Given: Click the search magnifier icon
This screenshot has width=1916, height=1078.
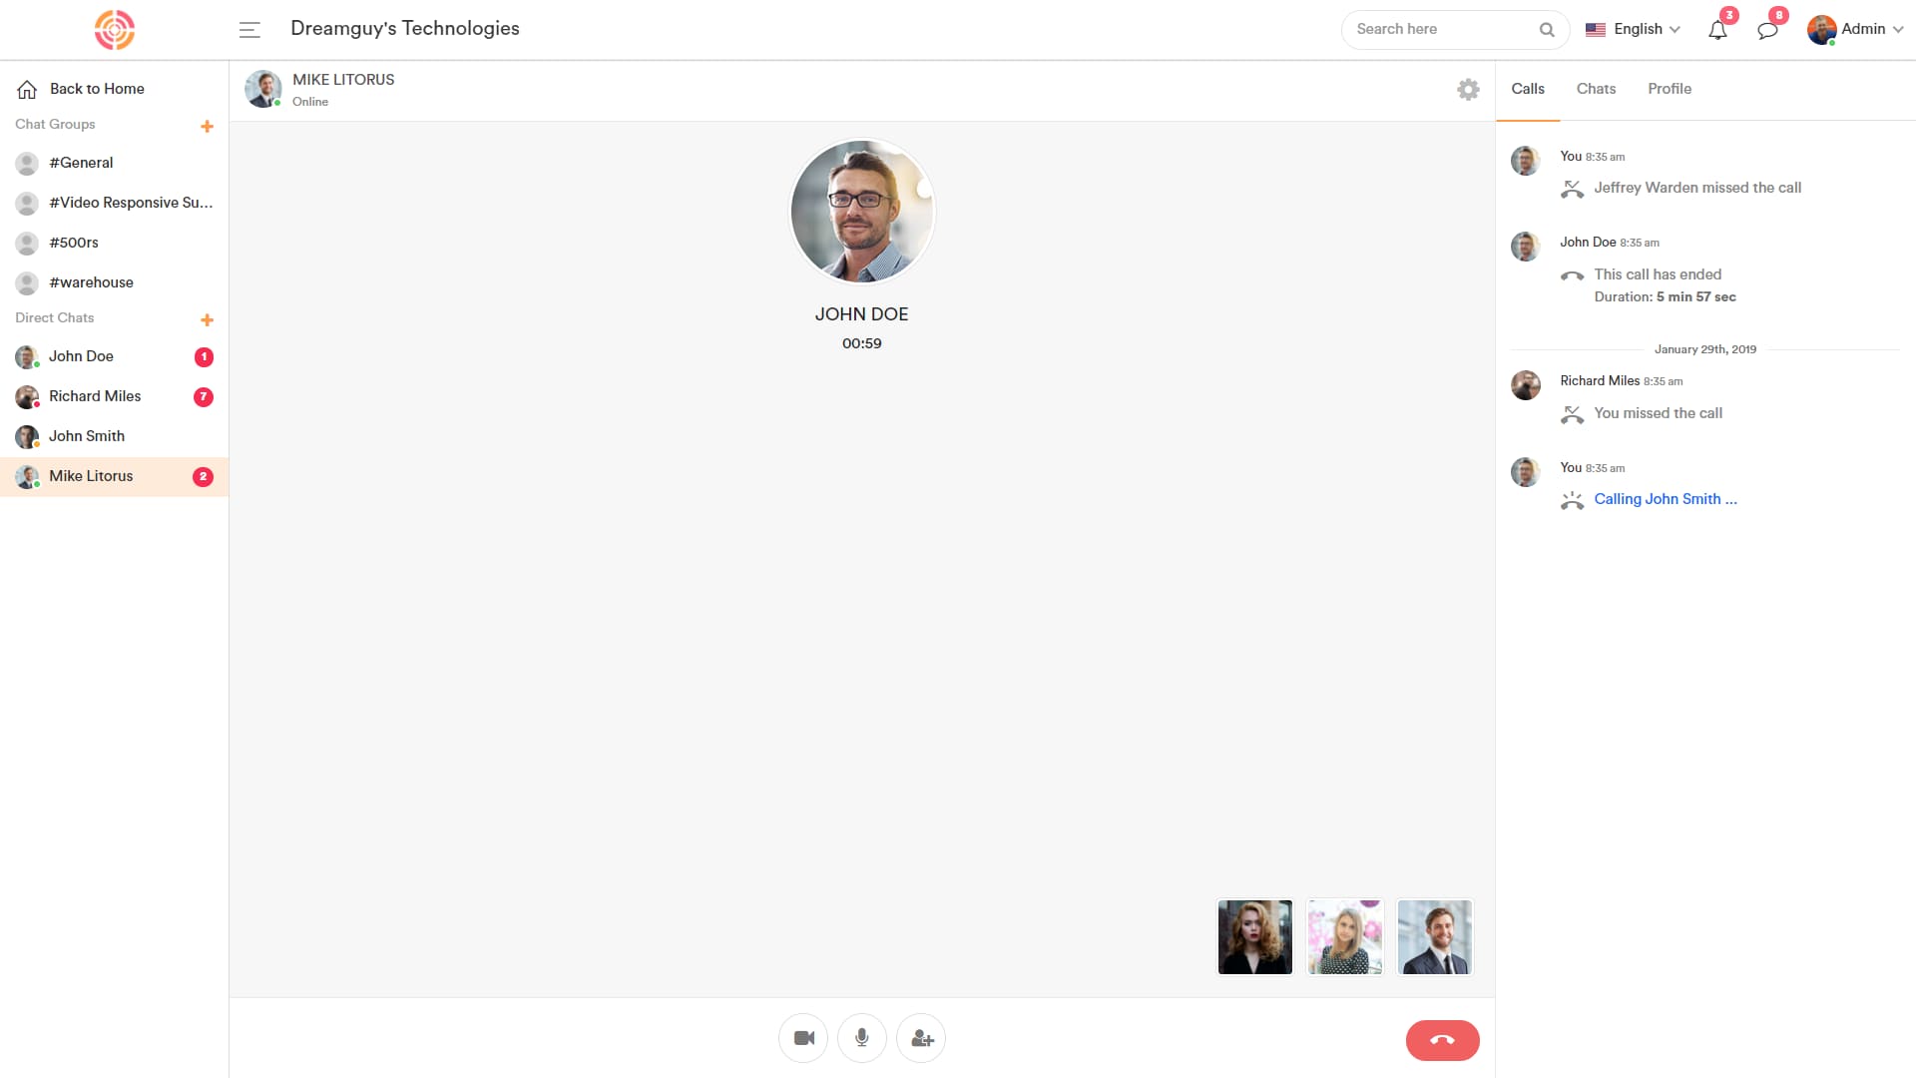Looking at the screenshot, I should coord(1547,30).
